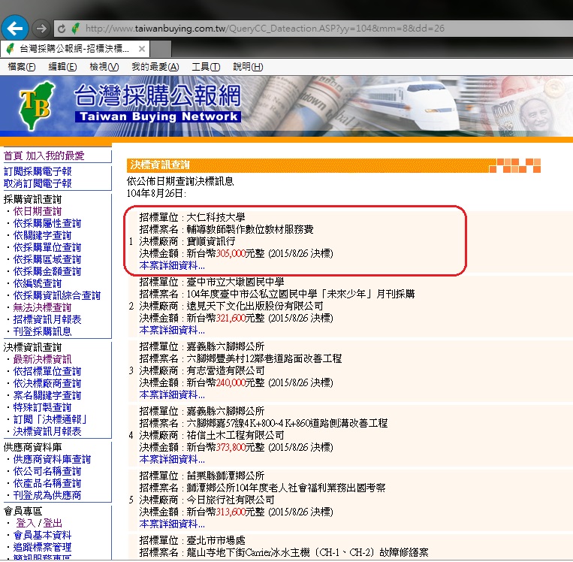Image resolution: width=573 pixels, height=562 pixels.
Task: Open 供應商資料庫查詢 link
Action: pos(52,459)
